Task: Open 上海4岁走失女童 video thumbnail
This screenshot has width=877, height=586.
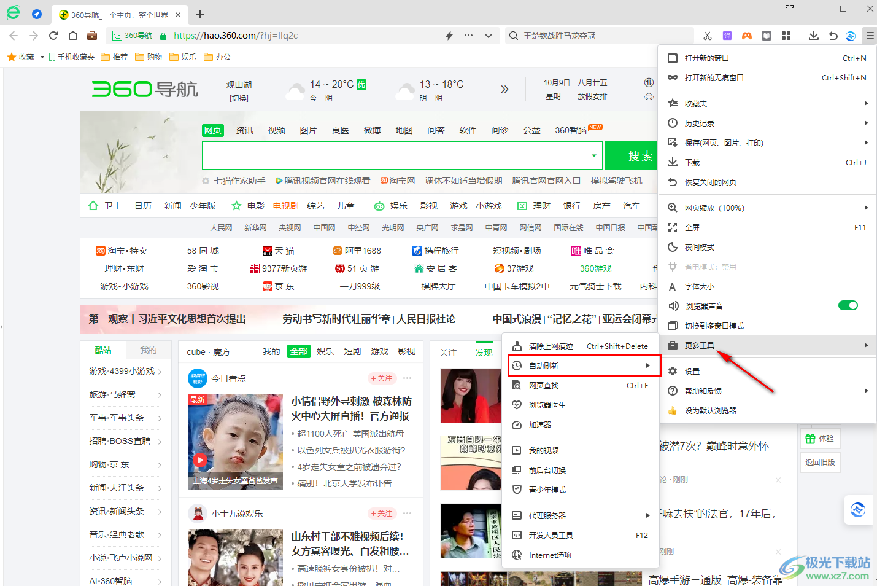Action: point(235,442)
